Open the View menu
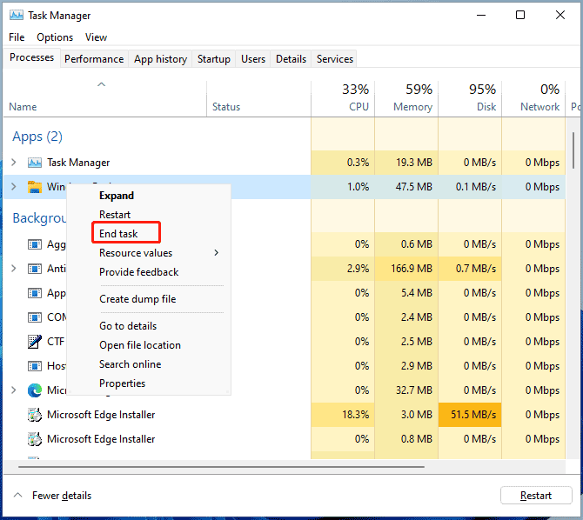 click(96, 37)
